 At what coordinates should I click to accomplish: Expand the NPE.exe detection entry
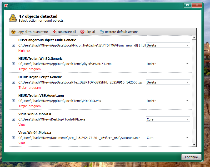(13, 119)
